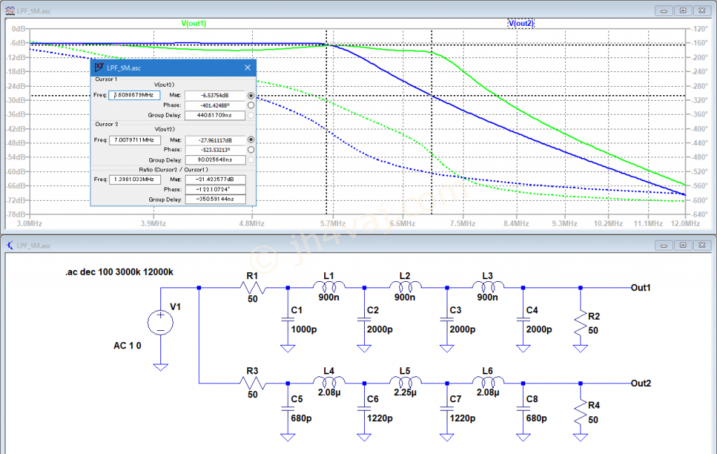Select the V(out2) trace label
The width and height of the screenshot is (717, 454).
coord(521,23)
